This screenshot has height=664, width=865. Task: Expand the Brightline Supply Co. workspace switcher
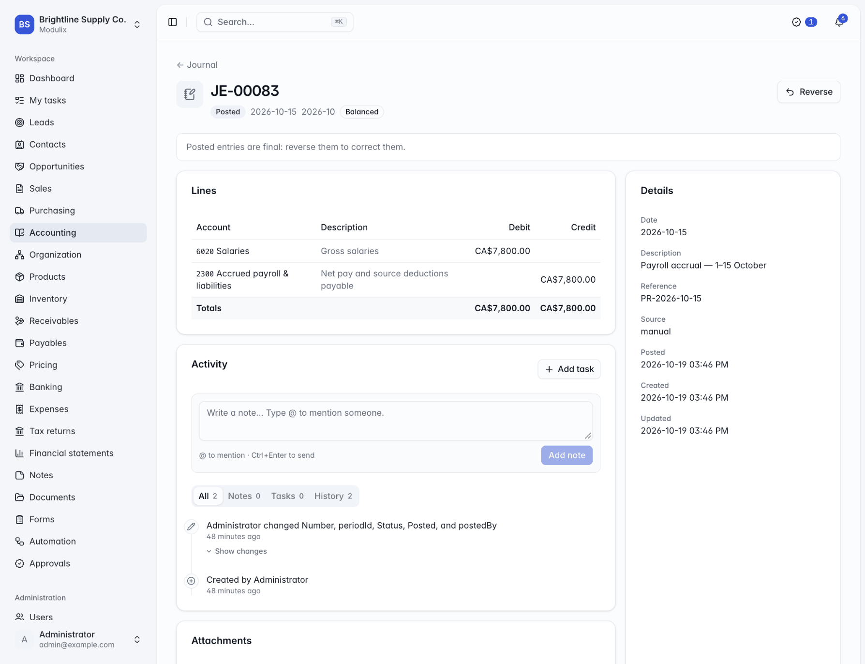tap(137, 24)
